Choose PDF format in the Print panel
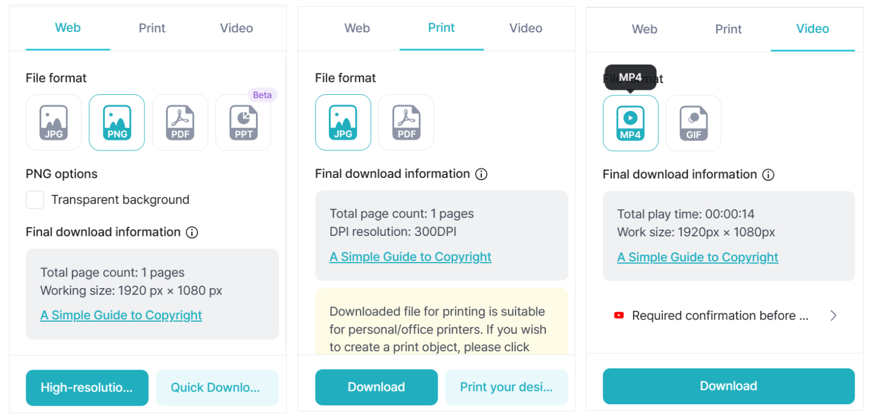The height and width of the screenshot is (417, 872). tap(406, 122)
